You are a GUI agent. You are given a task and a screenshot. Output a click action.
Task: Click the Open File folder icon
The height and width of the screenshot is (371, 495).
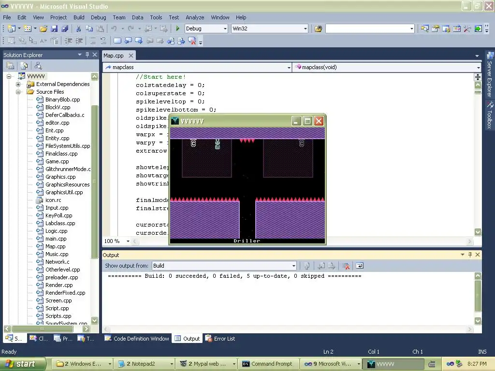click(44, 29)
